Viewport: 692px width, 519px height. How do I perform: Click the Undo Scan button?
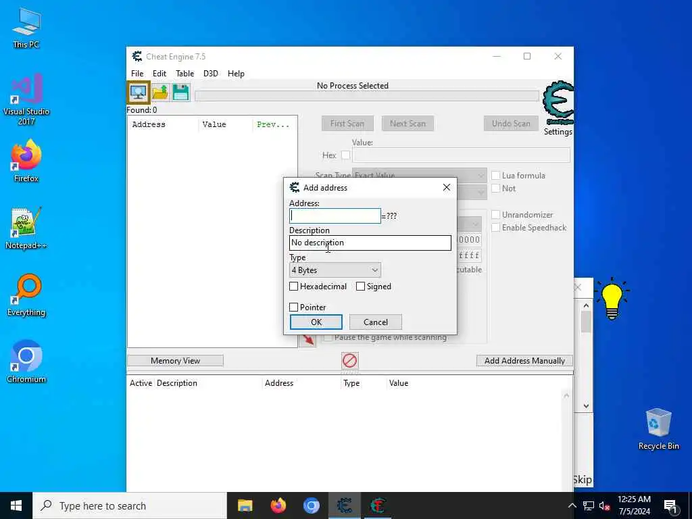511,124
